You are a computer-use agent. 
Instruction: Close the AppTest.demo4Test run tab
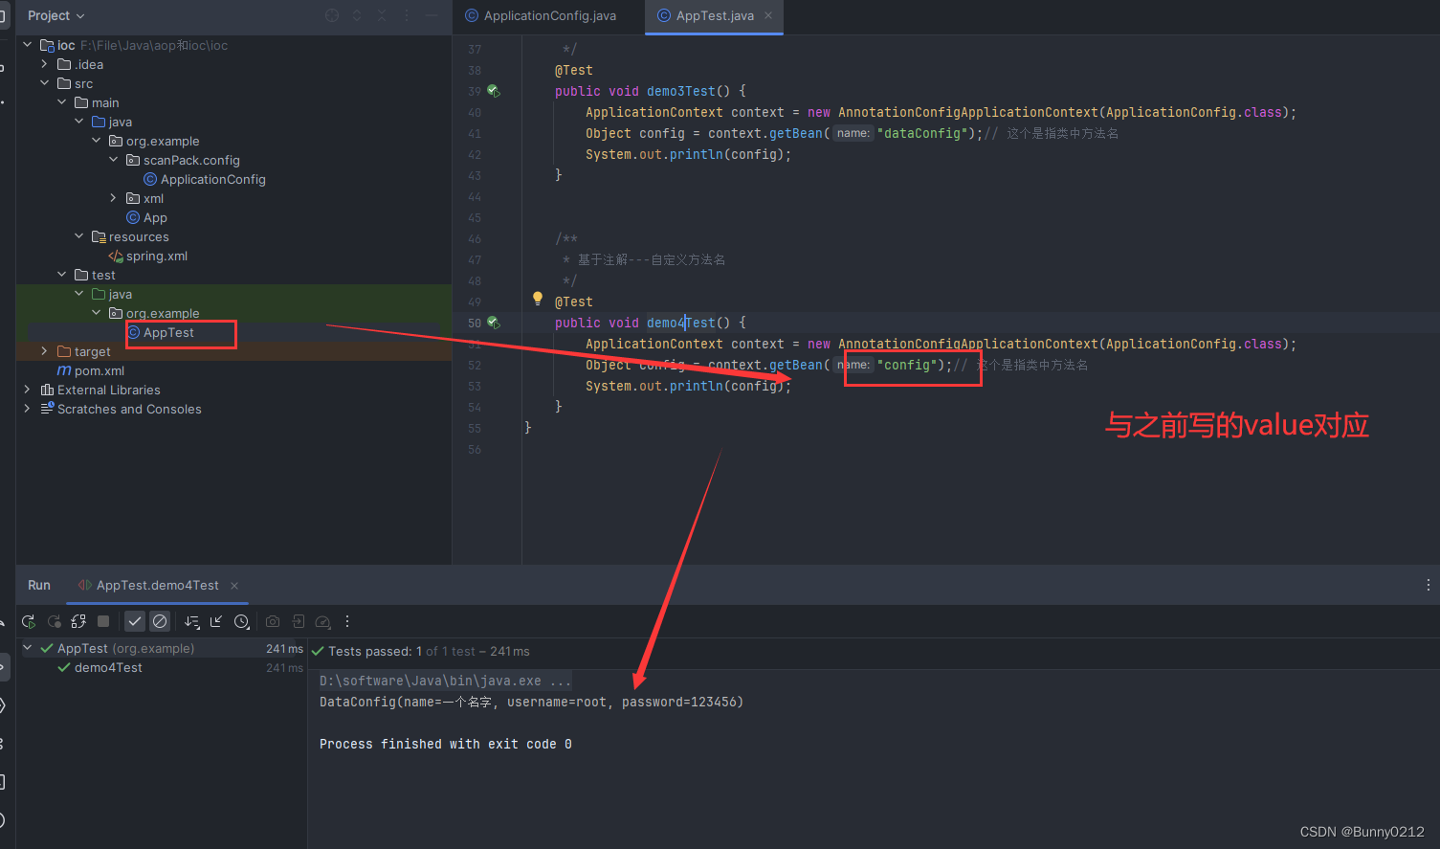click(234, 586)
